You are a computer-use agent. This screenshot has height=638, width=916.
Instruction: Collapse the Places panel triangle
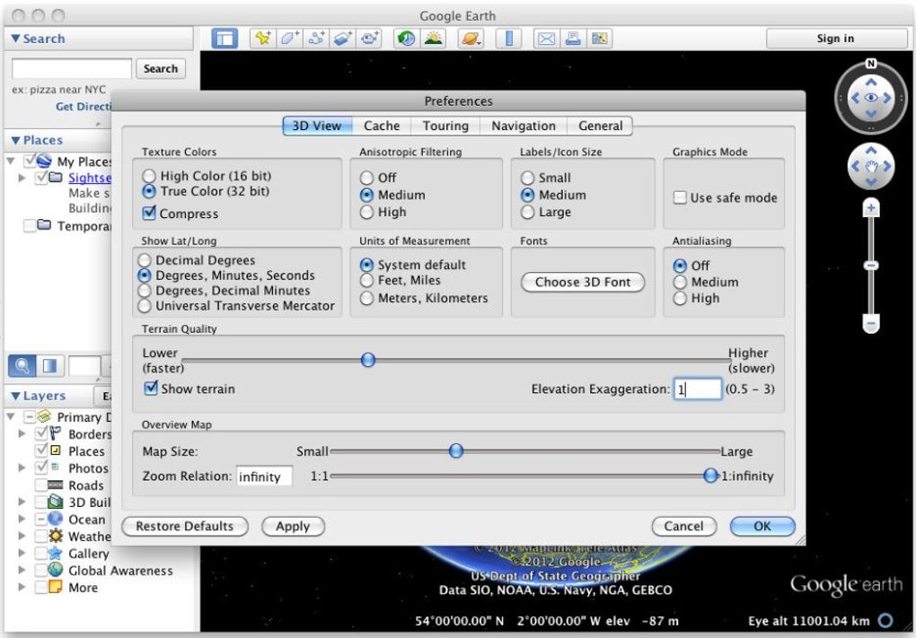(x=16, y=140)
